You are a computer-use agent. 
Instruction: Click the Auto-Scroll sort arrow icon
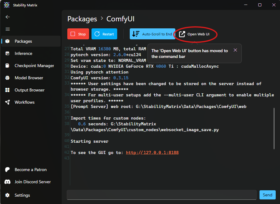136,34
